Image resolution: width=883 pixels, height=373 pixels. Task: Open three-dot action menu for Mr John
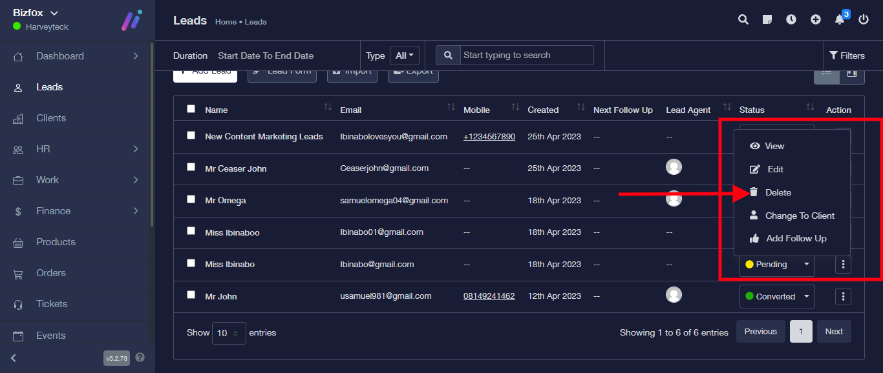pyautogui.click(x=843, y=296)
